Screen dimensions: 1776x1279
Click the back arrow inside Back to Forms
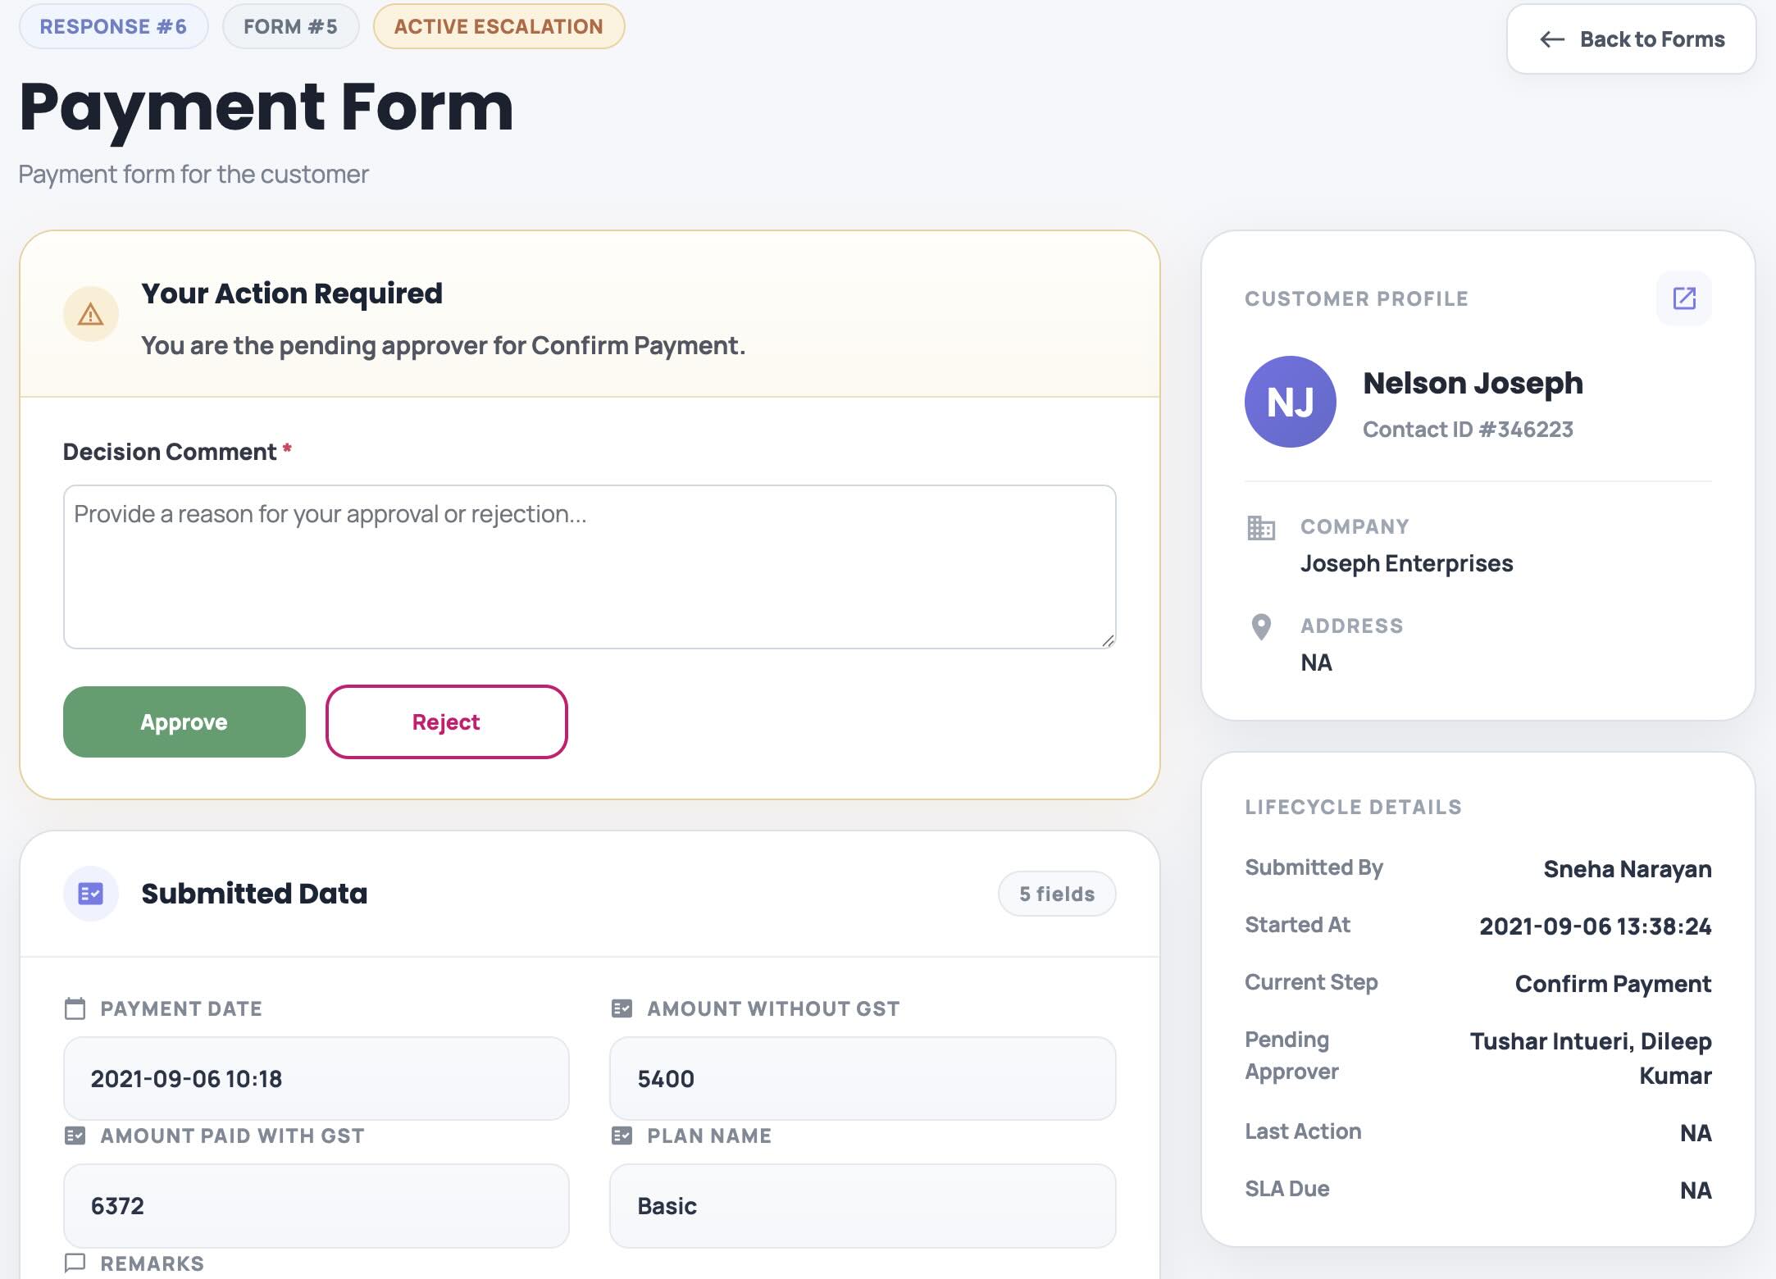pos(1551,39)
